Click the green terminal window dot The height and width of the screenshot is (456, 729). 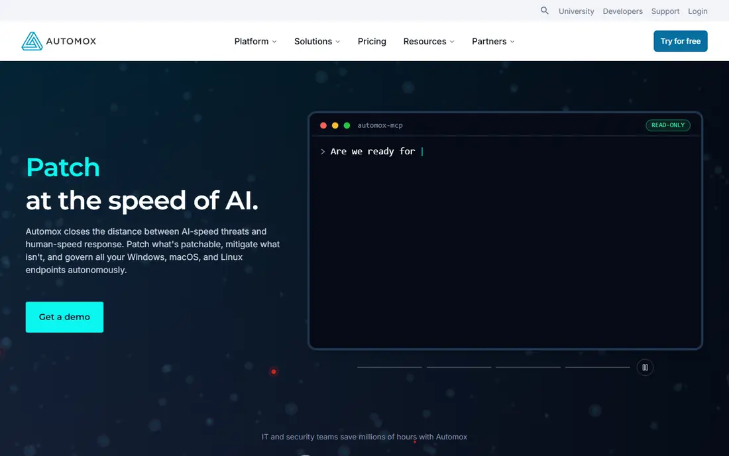click(x=347, y=125)
